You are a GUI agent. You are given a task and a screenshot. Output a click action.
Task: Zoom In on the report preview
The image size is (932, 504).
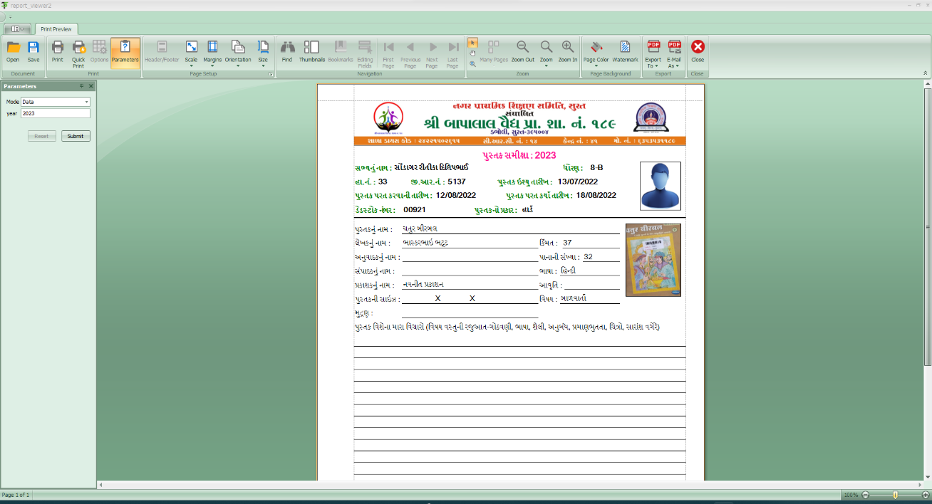click(568, 49)
